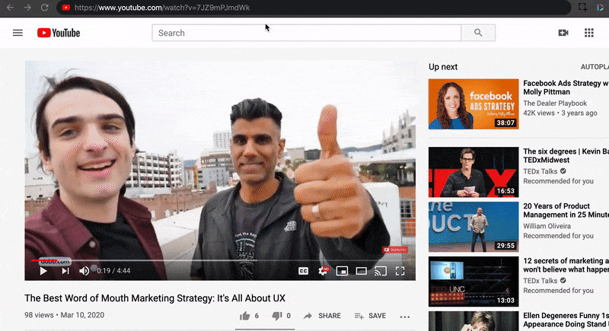Open 20 Years of Product Management thumbnail
Image resolution: width=609 pixels, height=331 pixels.
[473, 227]
